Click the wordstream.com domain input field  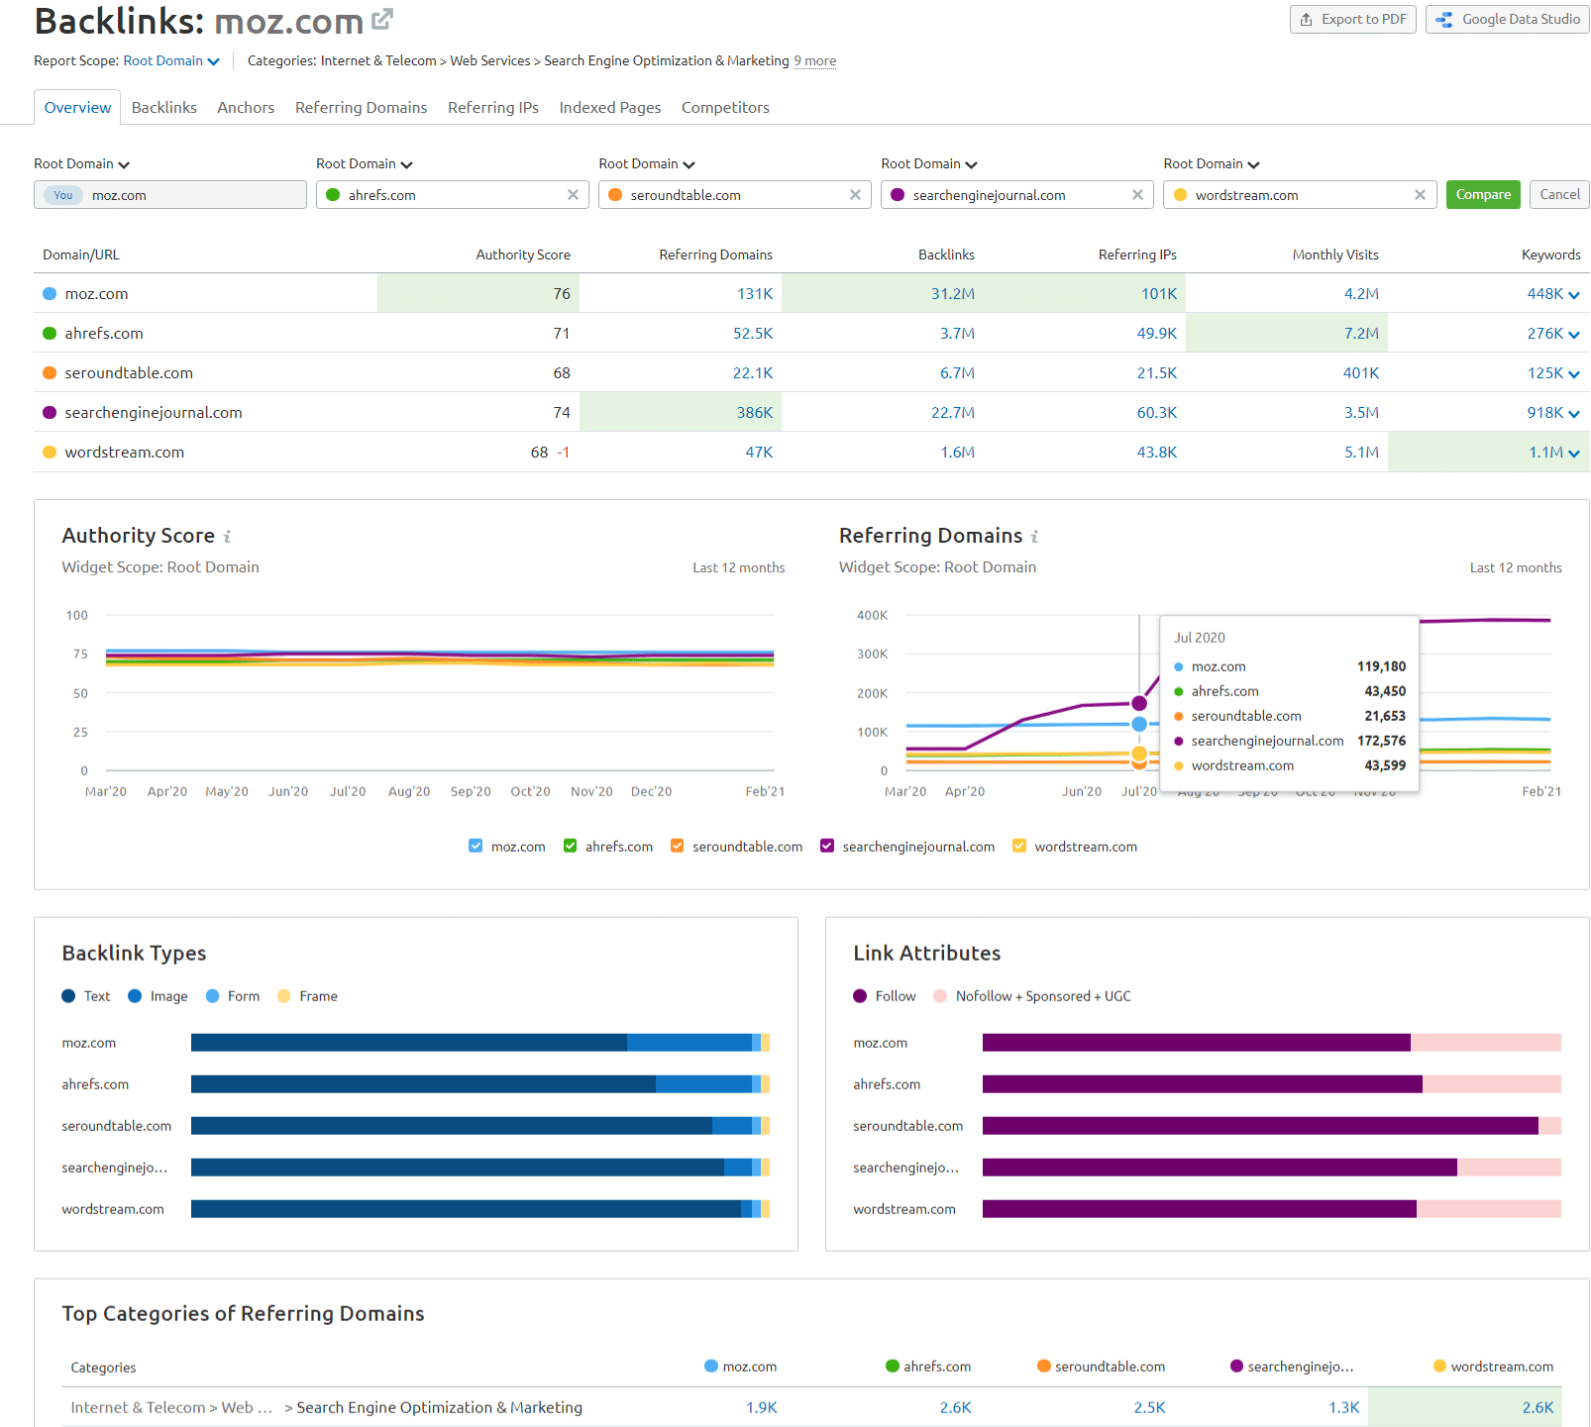coord(1300,195)
